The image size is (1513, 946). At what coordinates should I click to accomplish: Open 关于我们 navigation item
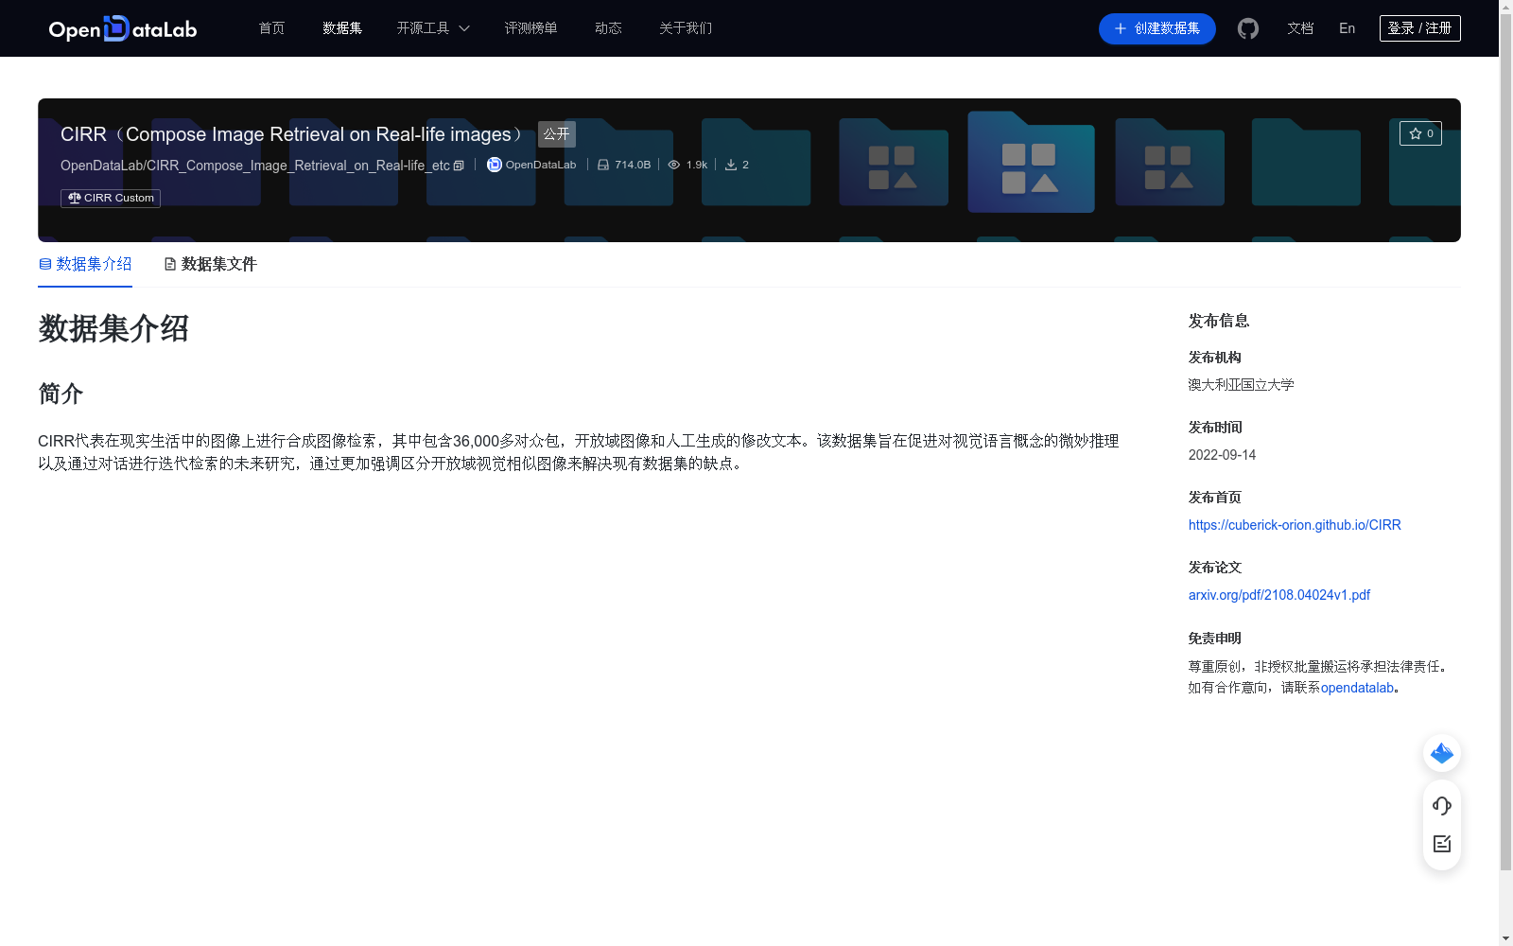click(686, 28)
